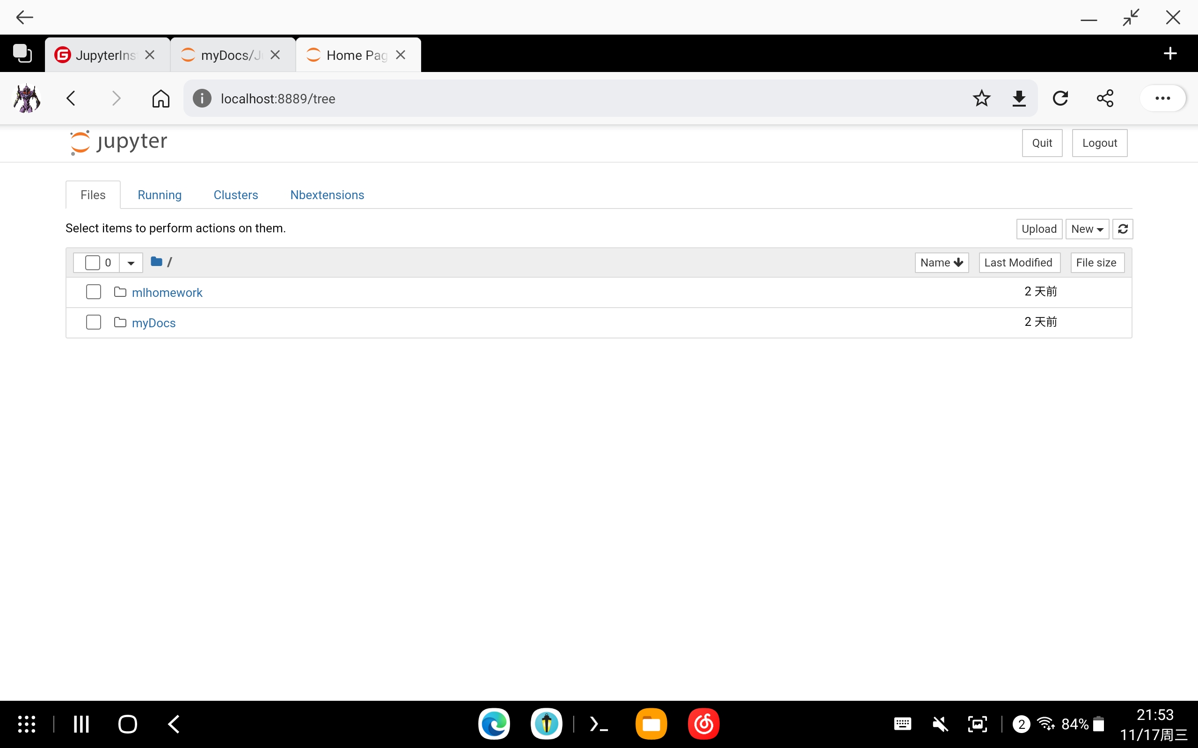
Task: Open the Nbextensions tab
Action: (327, 194)
